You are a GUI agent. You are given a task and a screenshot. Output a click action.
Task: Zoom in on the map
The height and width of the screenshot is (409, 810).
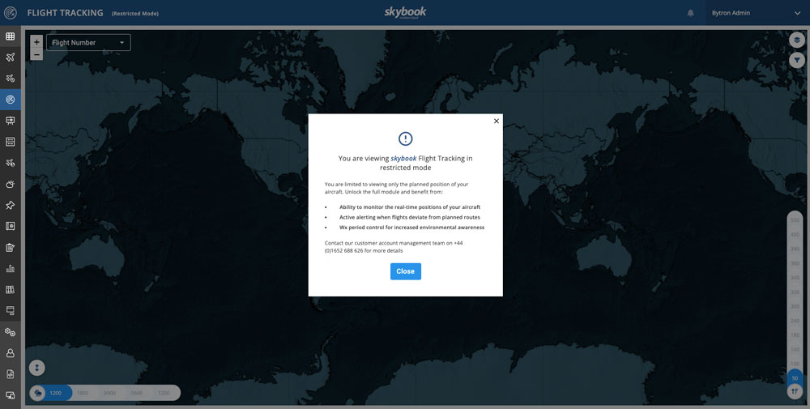coord(36,42)
